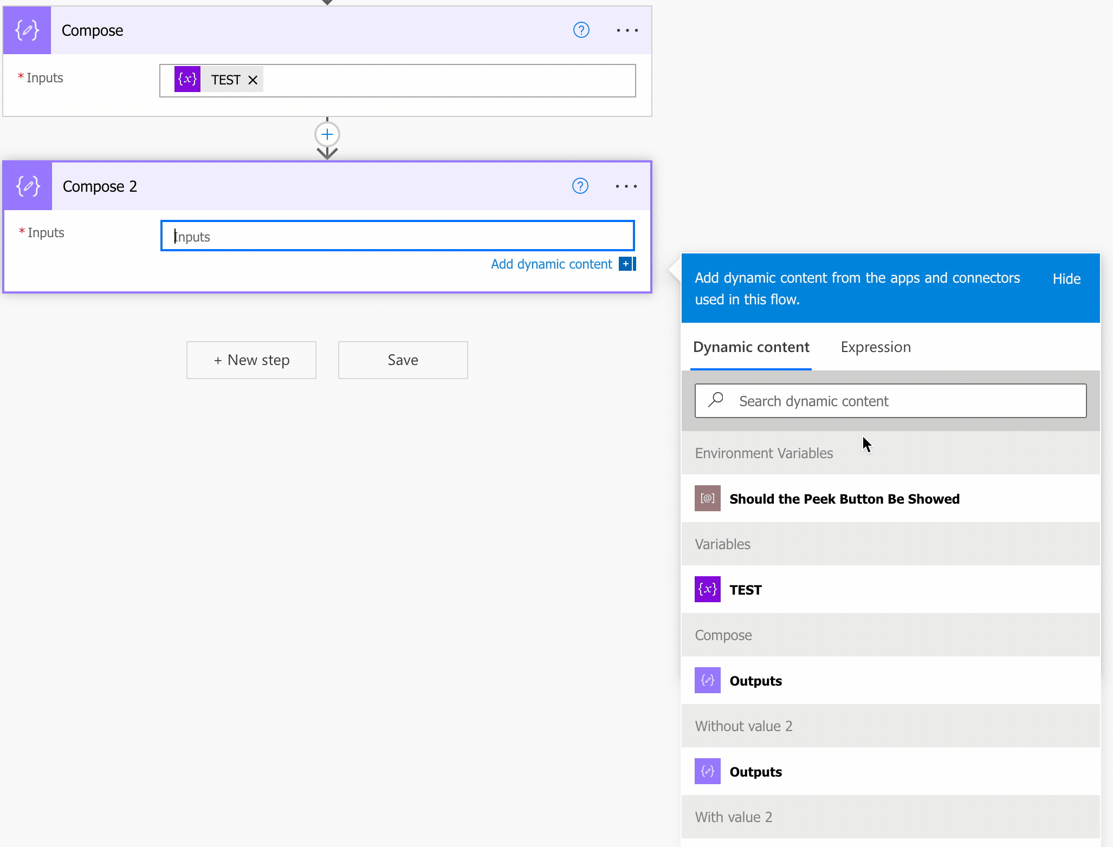The width and height of the screenshot is (1113, 847).
Task: Save the flow
Action: (x=403, y=360)
